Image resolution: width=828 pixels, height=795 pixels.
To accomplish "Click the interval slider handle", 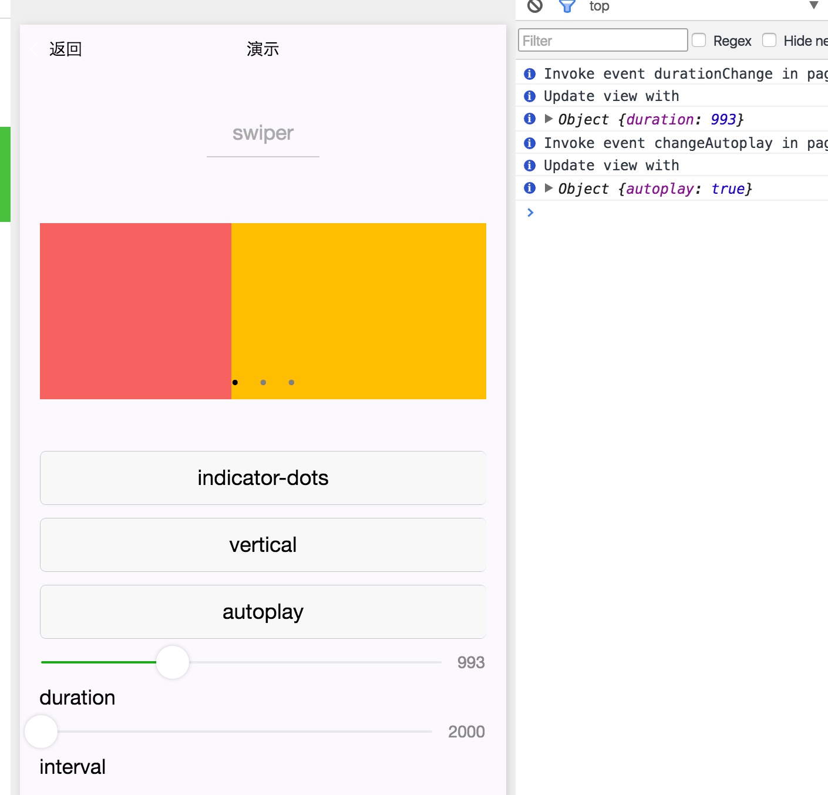I will pos(41,732).
